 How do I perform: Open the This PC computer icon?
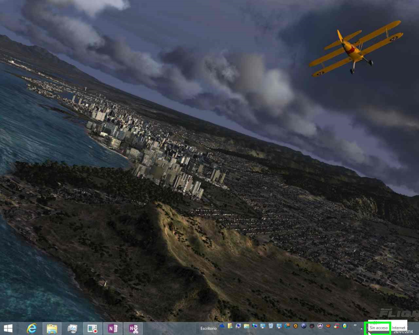239,326
